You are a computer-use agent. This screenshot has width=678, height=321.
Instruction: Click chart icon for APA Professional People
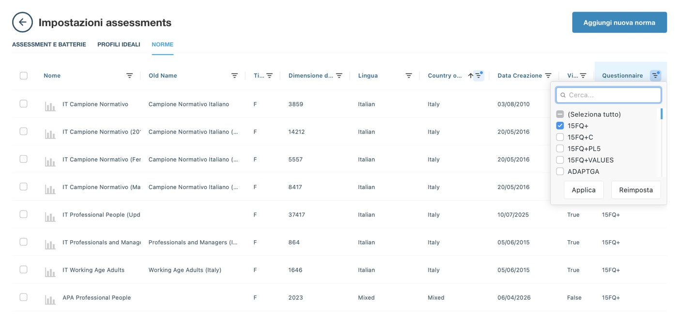[50, 300]
